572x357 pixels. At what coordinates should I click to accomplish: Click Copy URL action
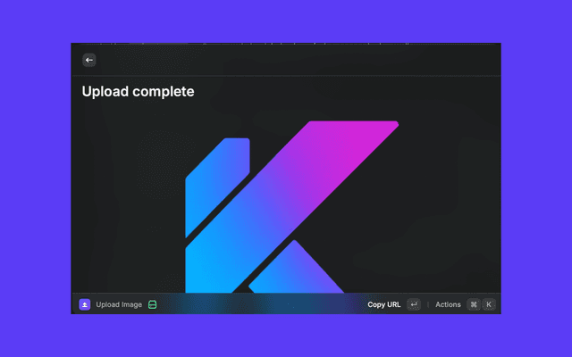point(383,304)
